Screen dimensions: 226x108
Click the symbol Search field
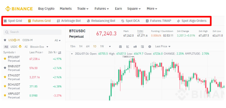click(x=32, y=32)
